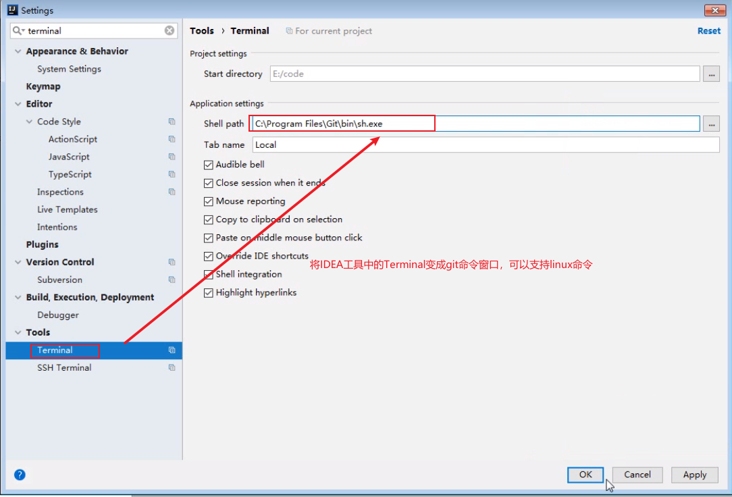The image size is (732, 497).
Task: Browse for Shell path executable
Action: 711,124
